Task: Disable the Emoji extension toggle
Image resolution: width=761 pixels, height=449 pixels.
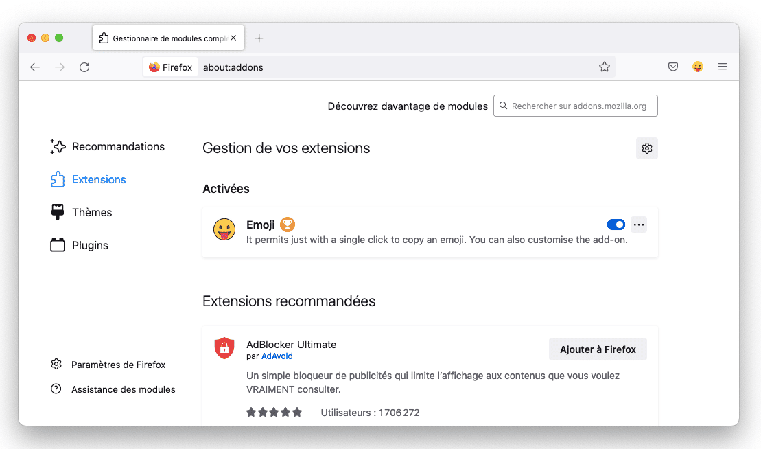Action: 616,224
